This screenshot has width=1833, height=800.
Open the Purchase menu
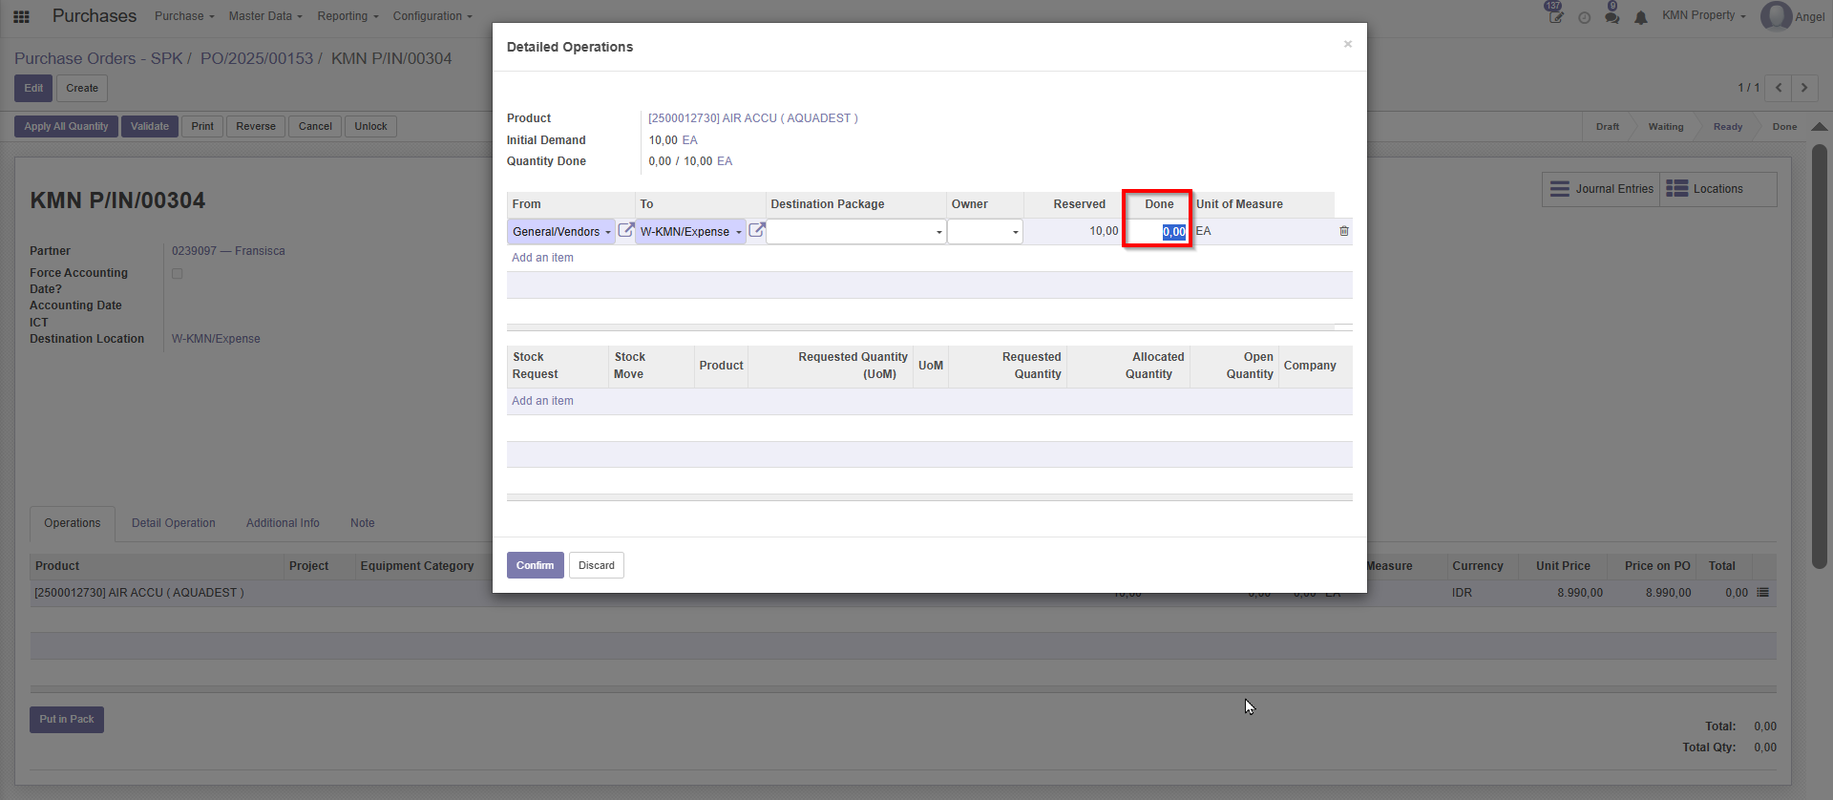tap(184, 16)
